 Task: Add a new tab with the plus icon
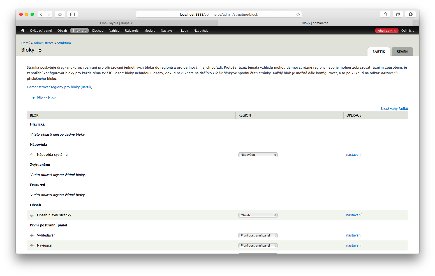pyautogui.click(x=416, y=23)
